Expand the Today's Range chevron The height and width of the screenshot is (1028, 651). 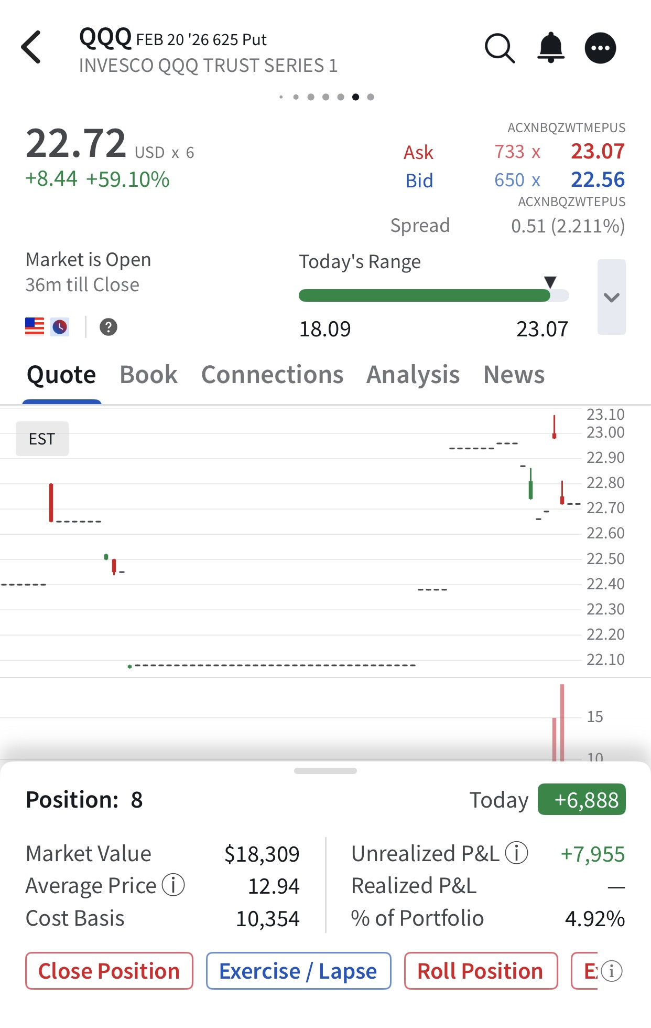point(611,297)
